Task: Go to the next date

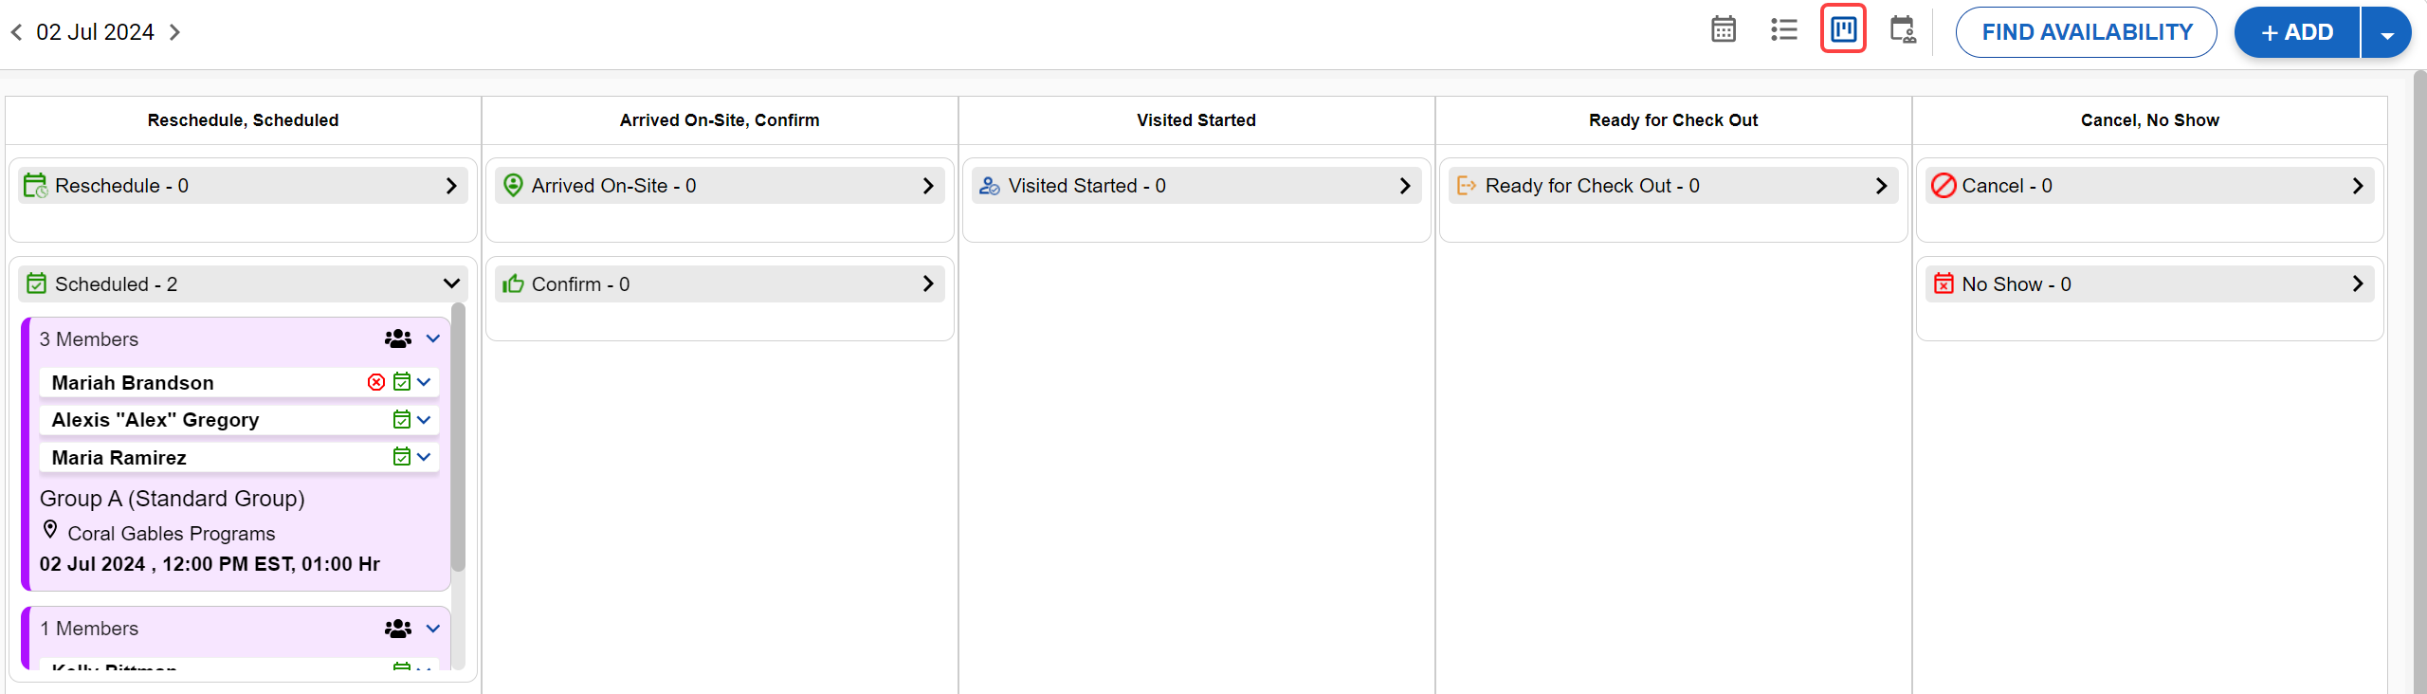Action: click(175, 32)
